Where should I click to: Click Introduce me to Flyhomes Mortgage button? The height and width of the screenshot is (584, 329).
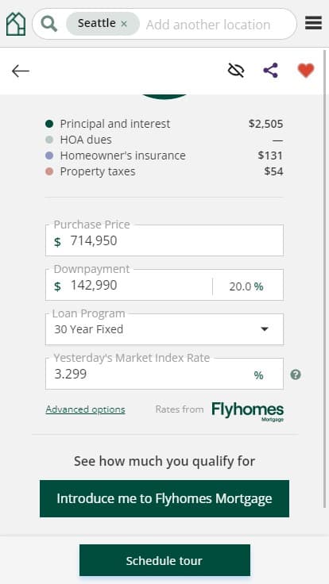coord(164,498)
